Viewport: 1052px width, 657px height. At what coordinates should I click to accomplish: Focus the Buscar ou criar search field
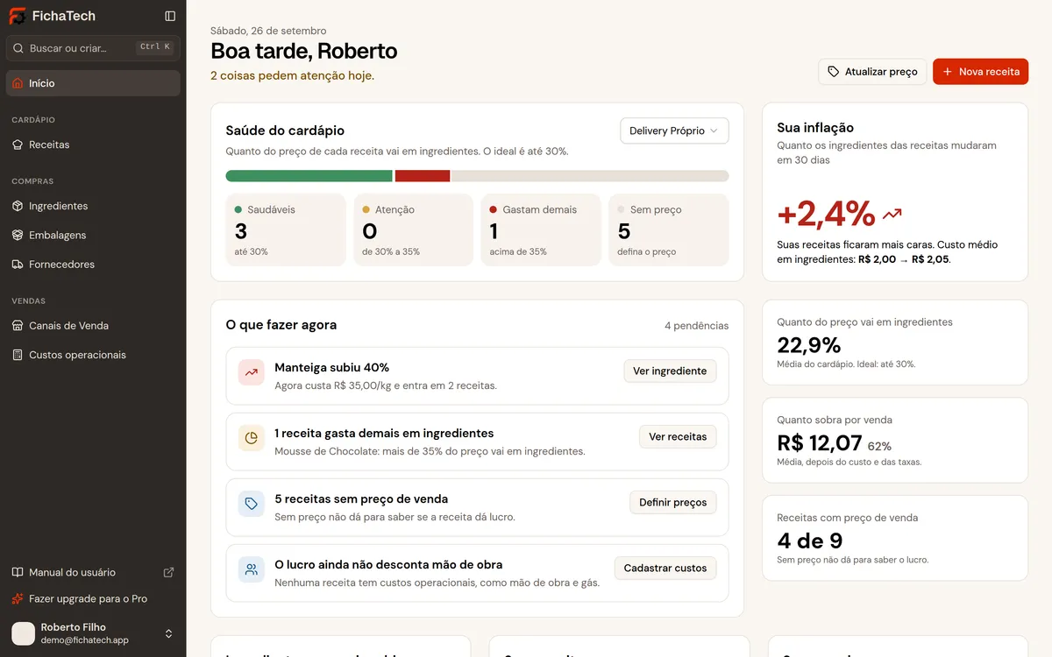click(x=93, y=48)
